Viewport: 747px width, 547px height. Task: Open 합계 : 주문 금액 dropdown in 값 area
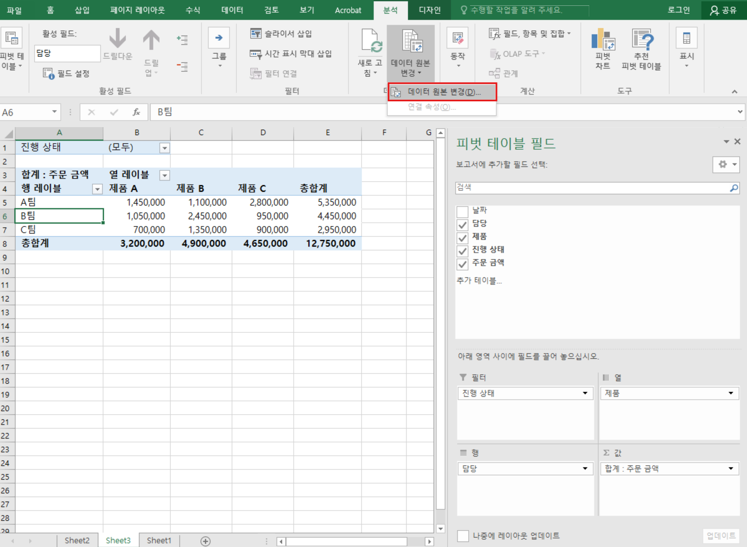(x=730, y=469)
